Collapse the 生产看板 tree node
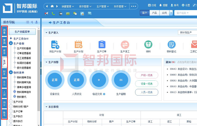Viewport: 197px width, 126px height. click(11, 43)
